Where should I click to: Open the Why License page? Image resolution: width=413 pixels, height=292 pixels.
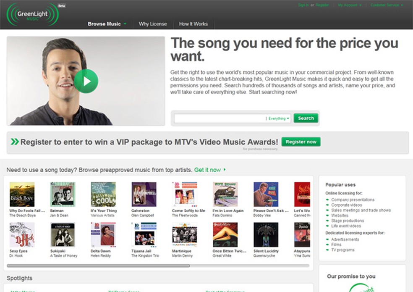coord(153,24)
